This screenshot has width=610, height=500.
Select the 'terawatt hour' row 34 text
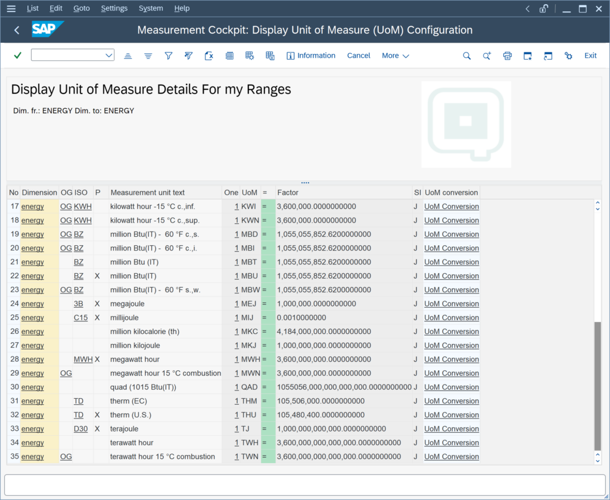pyautogui.click(x=132, y=443)
